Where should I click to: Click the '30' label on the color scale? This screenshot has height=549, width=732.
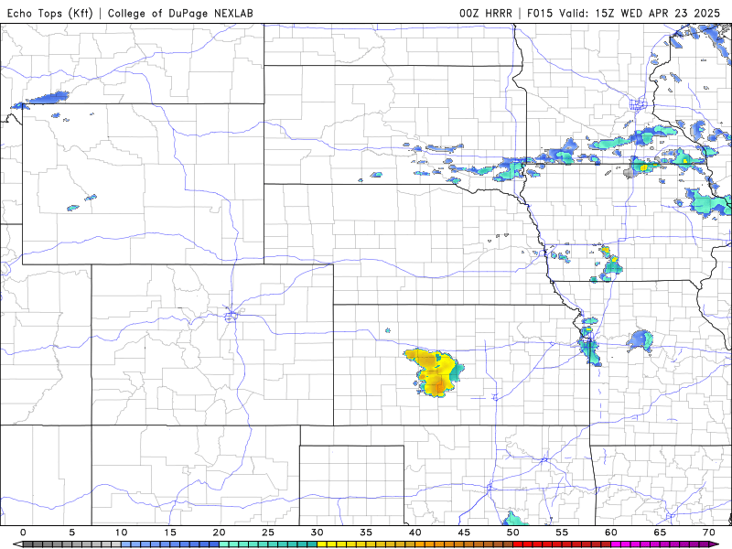click(317, 533)
